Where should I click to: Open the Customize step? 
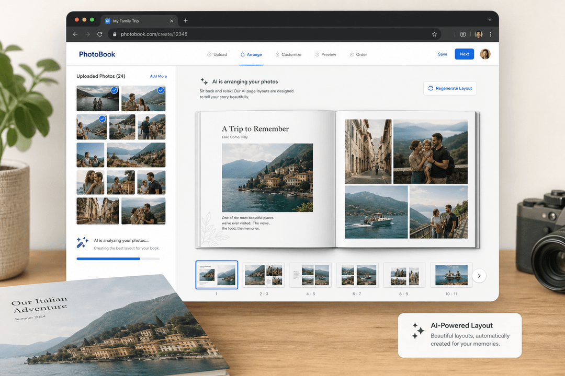coord(288,55)
